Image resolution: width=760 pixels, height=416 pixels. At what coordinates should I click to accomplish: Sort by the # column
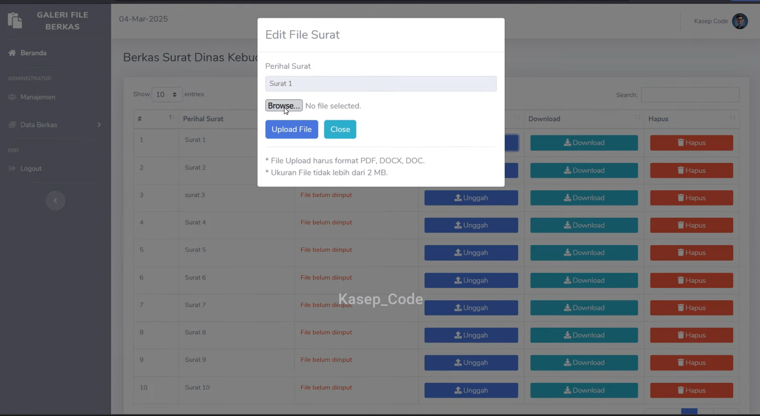tap(156, 119)
